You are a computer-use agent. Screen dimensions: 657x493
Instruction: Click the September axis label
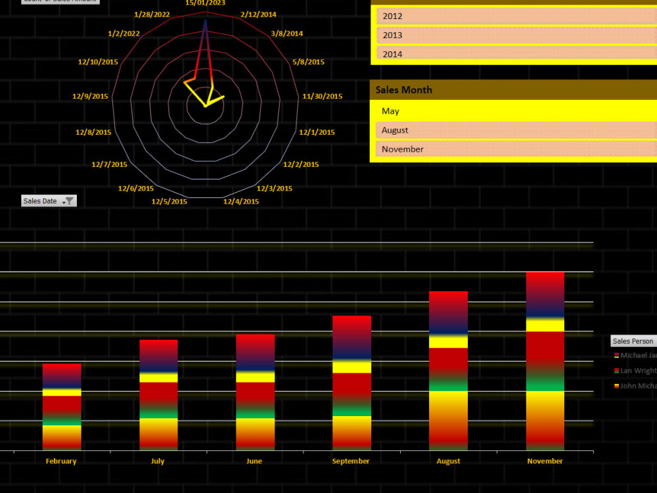(351, 461)
